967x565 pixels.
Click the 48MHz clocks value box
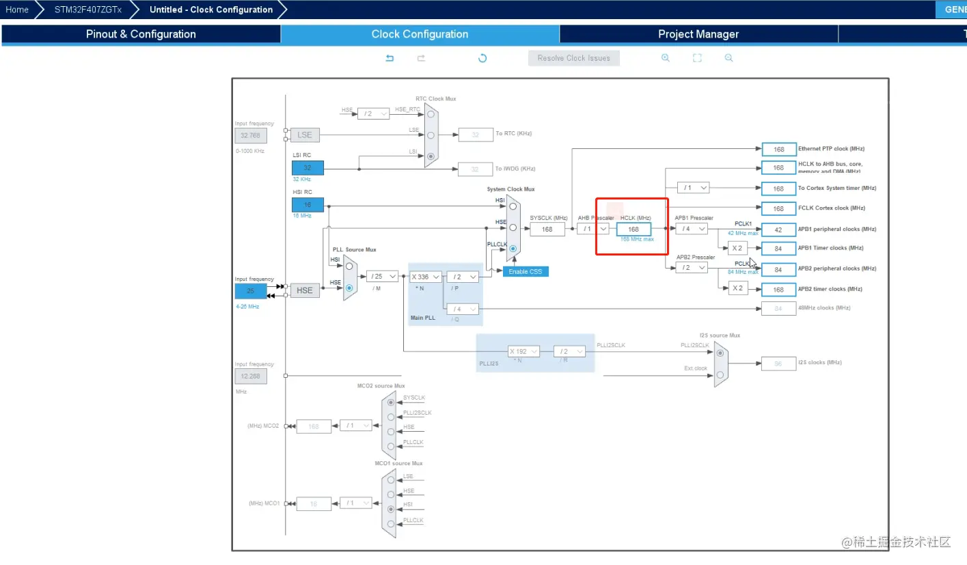click(779, 309)
